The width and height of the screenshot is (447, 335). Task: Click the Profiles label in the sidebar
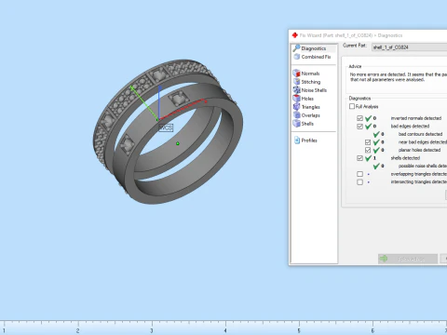309,141
